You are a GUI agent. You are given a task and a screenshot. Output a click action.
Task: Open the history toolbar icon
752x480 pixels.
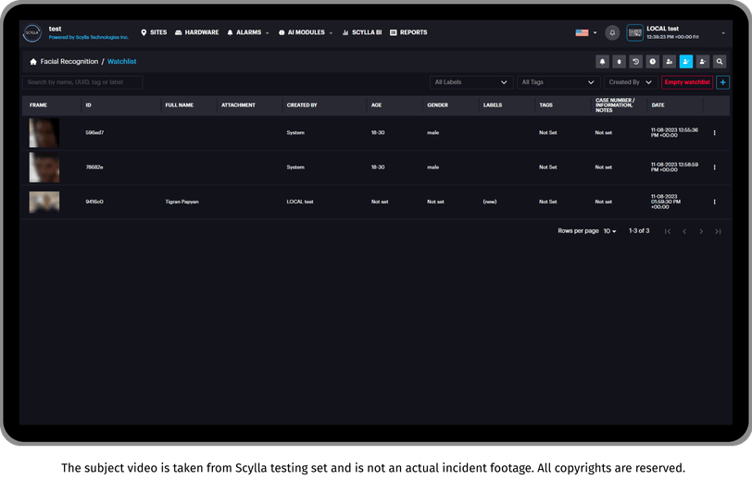636,61
